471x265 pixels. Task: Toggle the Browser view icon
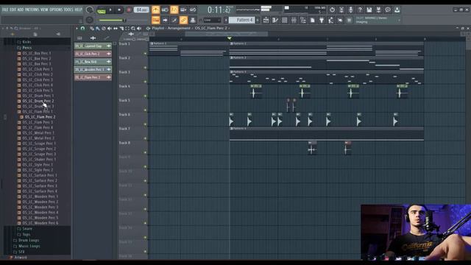[303, 20]
